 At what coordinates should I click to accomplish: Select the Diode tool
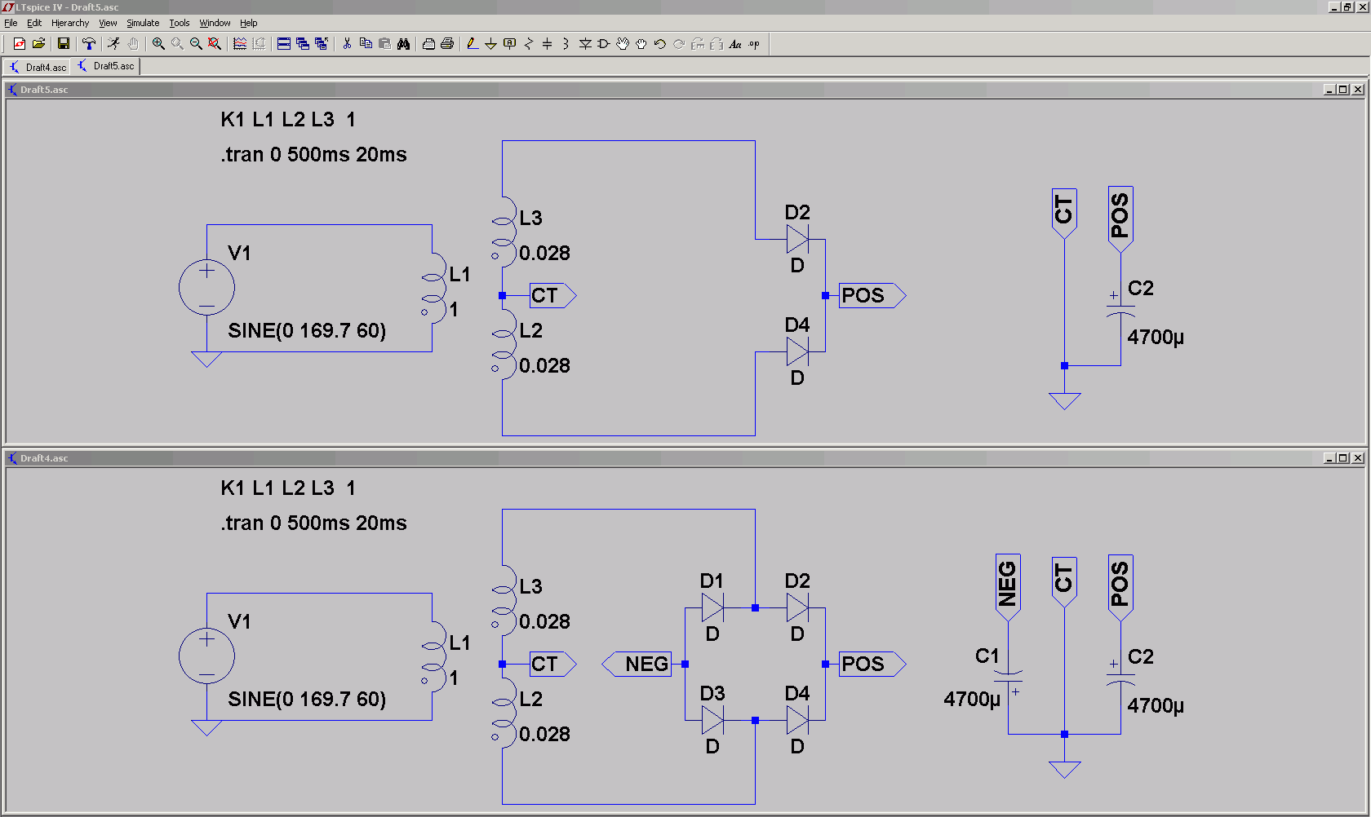click(585, 44)
